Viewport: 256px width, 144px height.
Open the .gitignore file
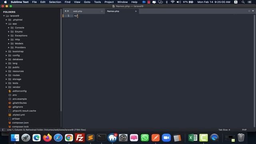18,107
